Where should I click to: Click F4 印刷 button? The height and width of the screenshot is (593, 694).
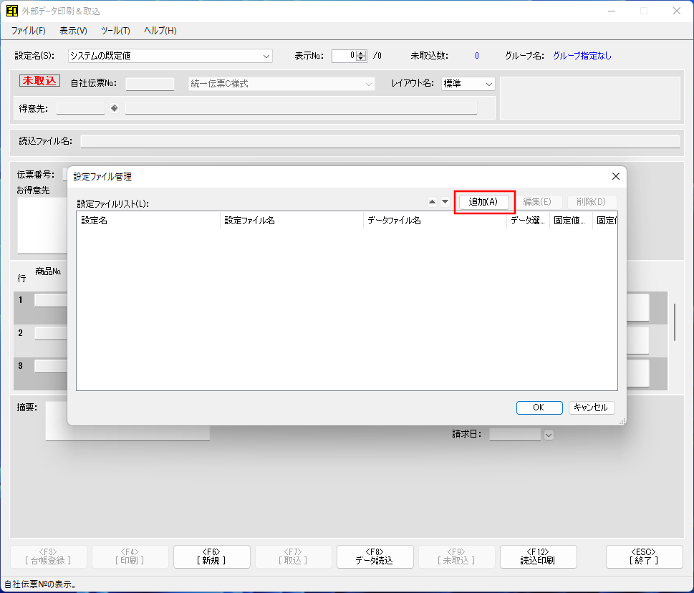click(130, 556)
